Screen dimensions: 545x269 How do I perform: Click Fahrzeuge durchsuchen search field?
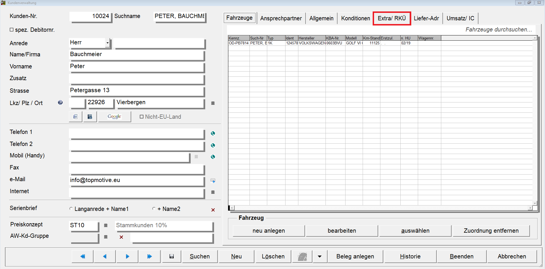(381, 29)
